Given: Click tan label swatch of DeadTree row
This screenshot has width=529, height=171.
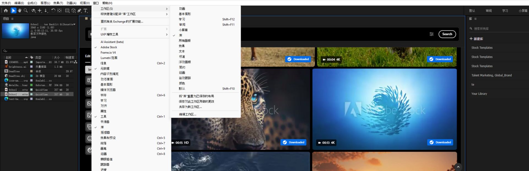Looking at the screenshot, I should [31, 71].
